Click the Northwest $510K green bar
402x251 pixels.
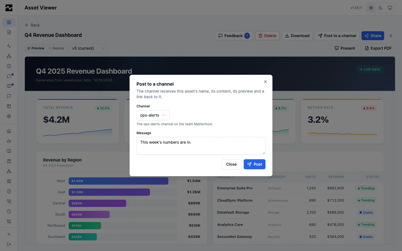coord(85,226)
